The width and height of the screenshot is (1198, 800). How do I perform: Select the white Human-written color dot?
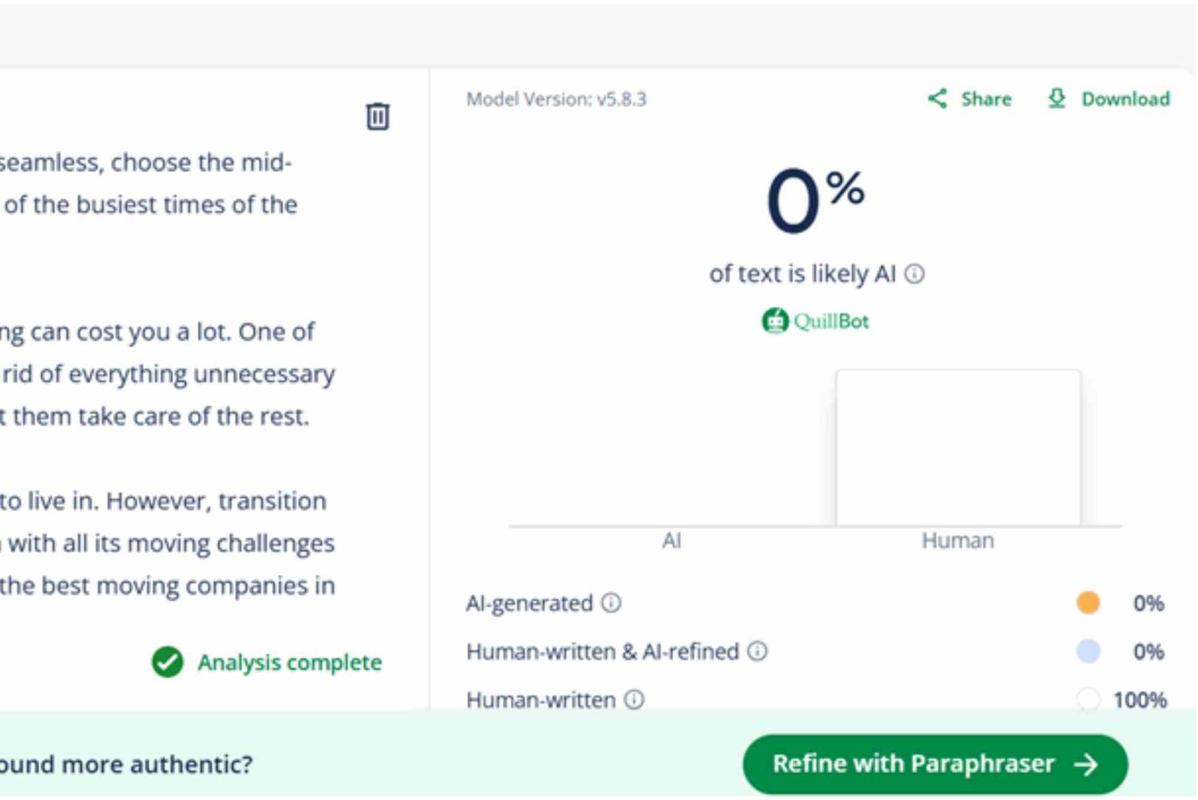point(1088,700)
